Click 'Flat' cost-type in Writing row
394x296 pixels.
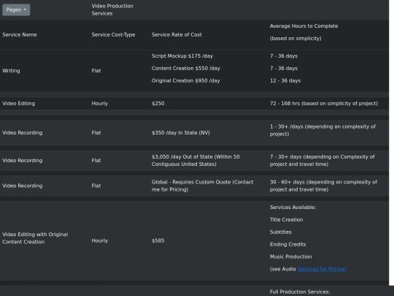tap(96, 71)
